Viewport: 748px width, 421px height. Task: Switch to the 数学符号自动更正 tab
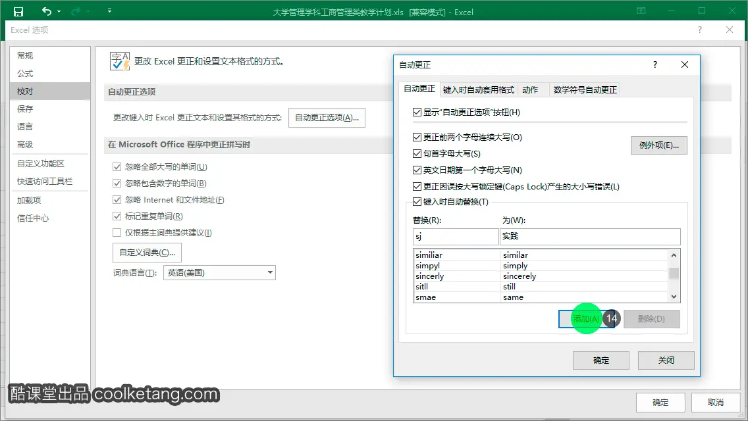coord(585,89)
